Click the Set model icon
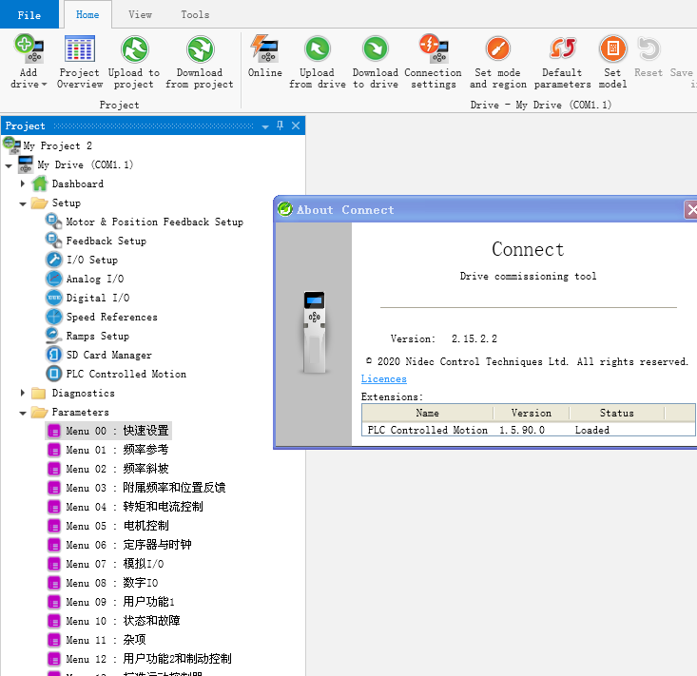 pyautogui.click(x=612, y=49)
